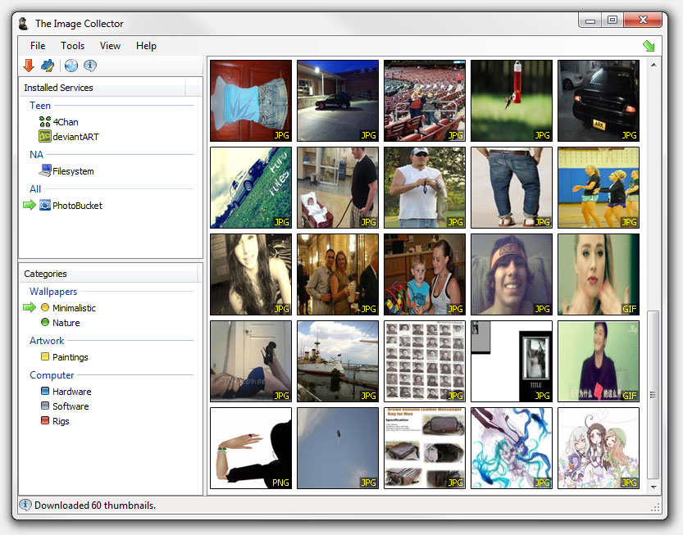Viewport: 683px width, 535px height.
Task: Open the View menu
Action: tap(110, 46)
